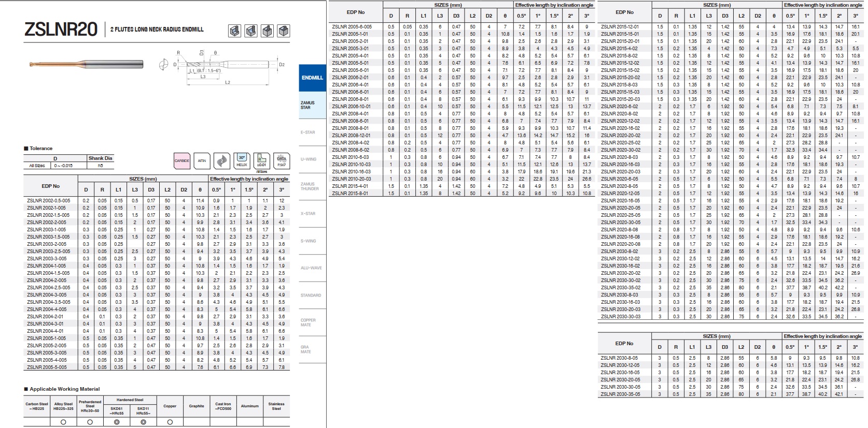Screen dimensions: 868x428
Task: Select the ZSLNR 2015-12-01 row label
Action: (x=620, y=27)
